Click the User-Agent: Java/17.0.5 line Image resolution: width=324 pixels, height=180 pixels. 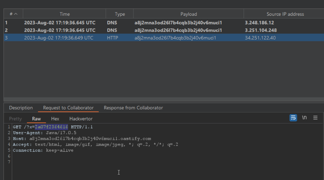coord(44,133)
